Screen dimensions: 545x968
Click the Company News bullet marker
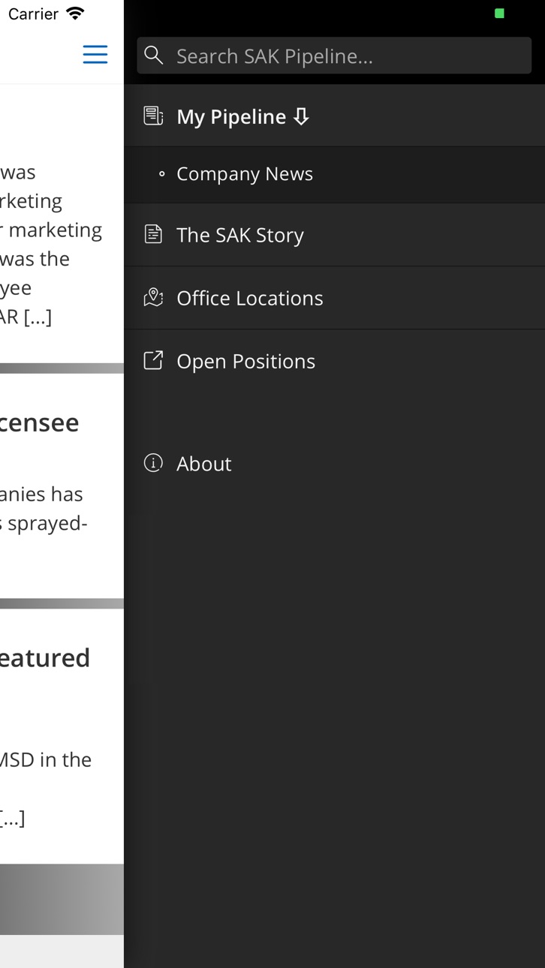[161, 174]
